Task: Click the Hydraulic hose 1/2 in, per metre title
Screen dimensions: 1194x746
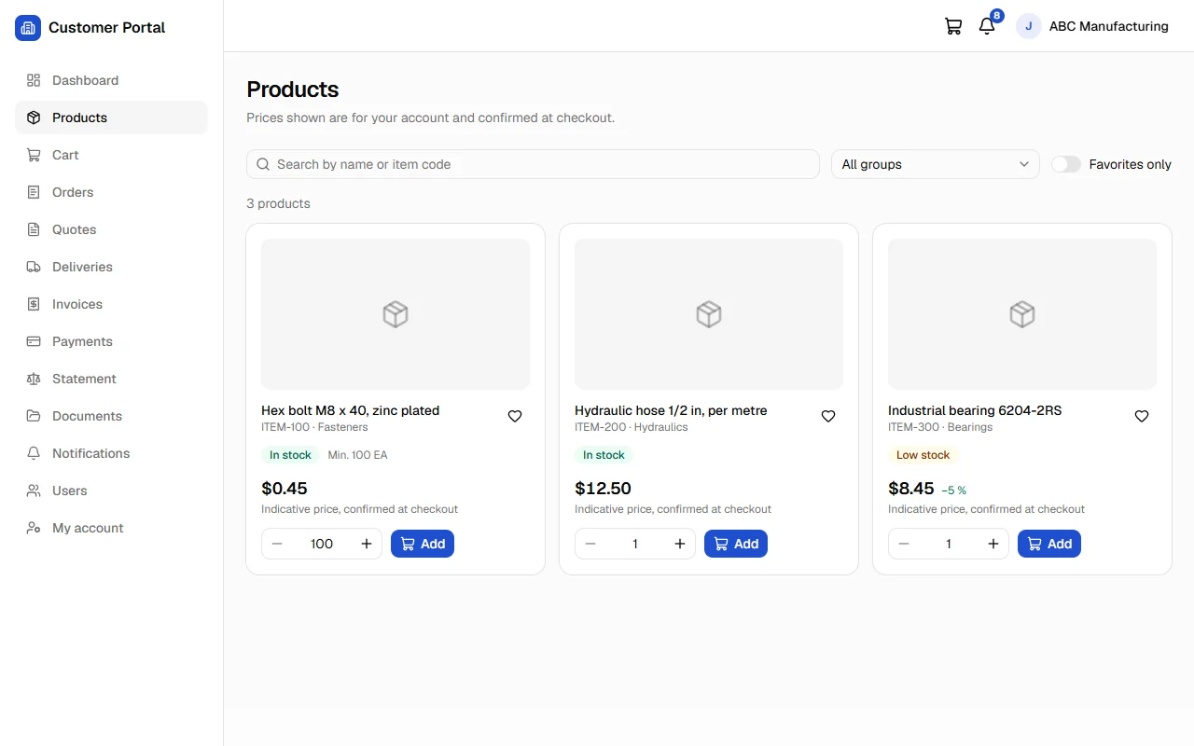Action: (x=671, y=410)
